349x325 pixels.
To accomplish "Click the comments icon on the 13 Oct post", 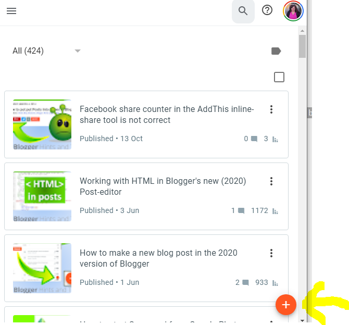I will pyautogui.click(x=254, y=139).
